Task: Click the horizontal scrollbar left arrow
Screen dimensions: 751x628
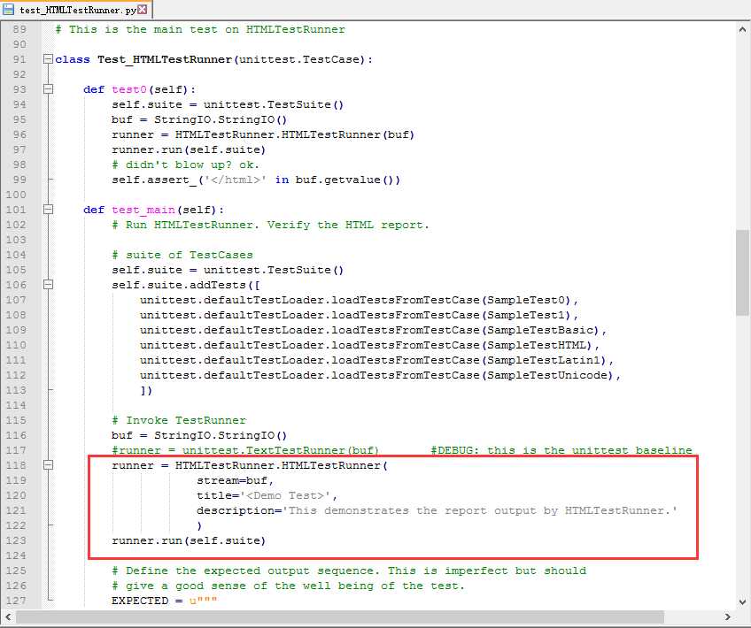Action: (8, 617)
